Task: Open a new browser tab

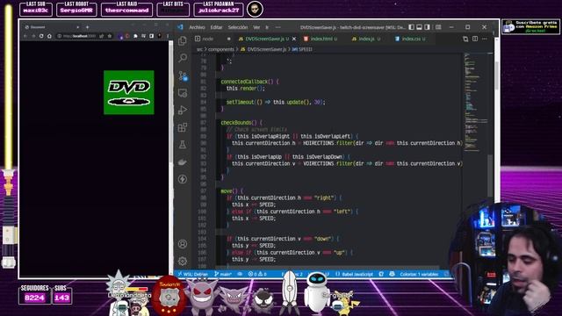Action: pyautogui.click(x=87, y=27)
